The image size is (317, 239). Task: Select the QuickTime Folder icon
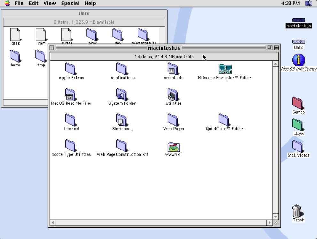[x=224, y=120]
